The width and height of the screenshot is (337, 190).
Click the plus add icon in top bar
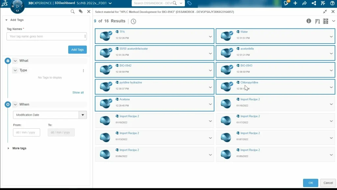[295, 3]
